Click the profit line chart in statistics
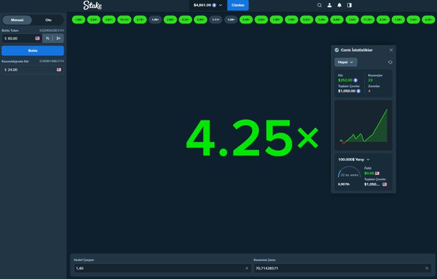The height and width of the screenshot is (279, 437). coord(364,125)
